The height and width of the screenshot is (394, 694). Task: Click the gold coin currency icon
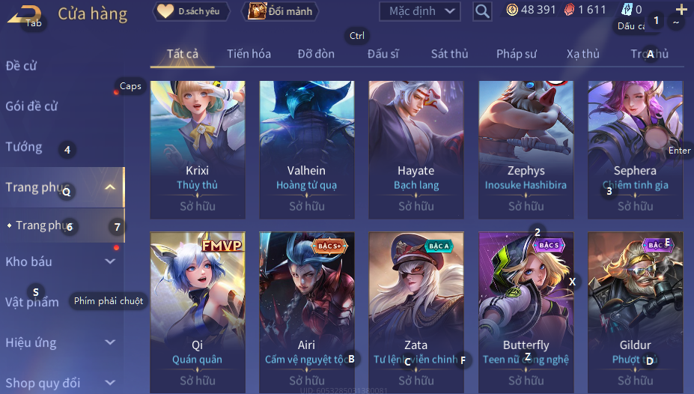tap(511, 10)
